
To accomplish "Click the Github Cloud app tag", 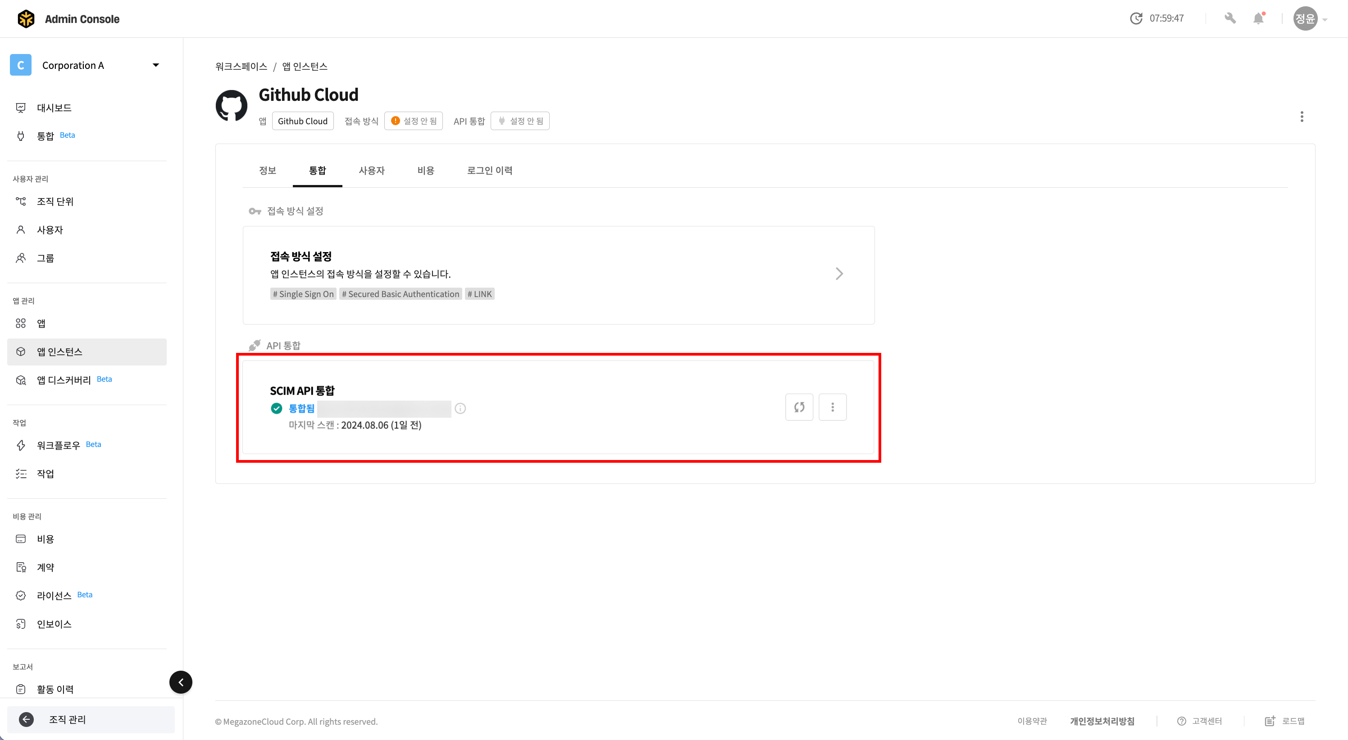I will coord(302,121).
